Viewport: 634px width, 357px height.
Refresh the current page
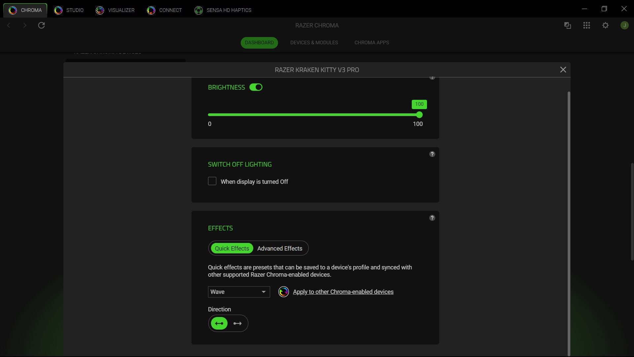click(41, 25)
